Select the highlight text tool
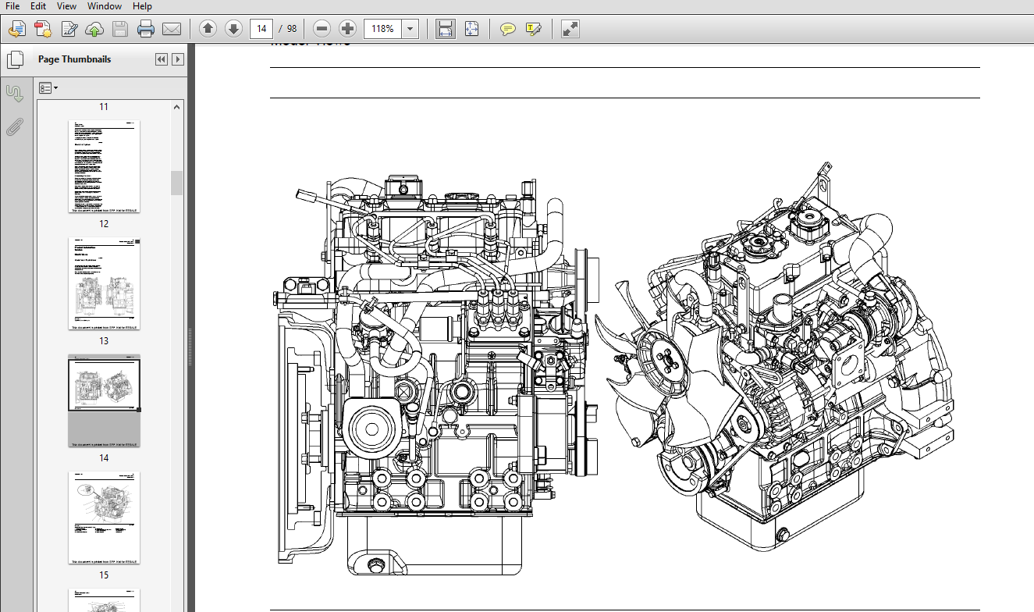This screenshot has height=612, width=1034. [534, 30]
